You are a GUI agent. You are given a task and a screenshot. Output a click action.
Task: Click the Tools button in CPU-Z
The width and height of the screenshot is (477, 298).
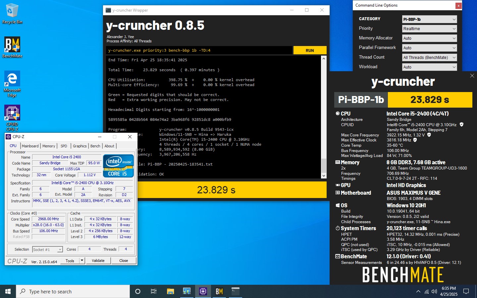coord(70,261)
